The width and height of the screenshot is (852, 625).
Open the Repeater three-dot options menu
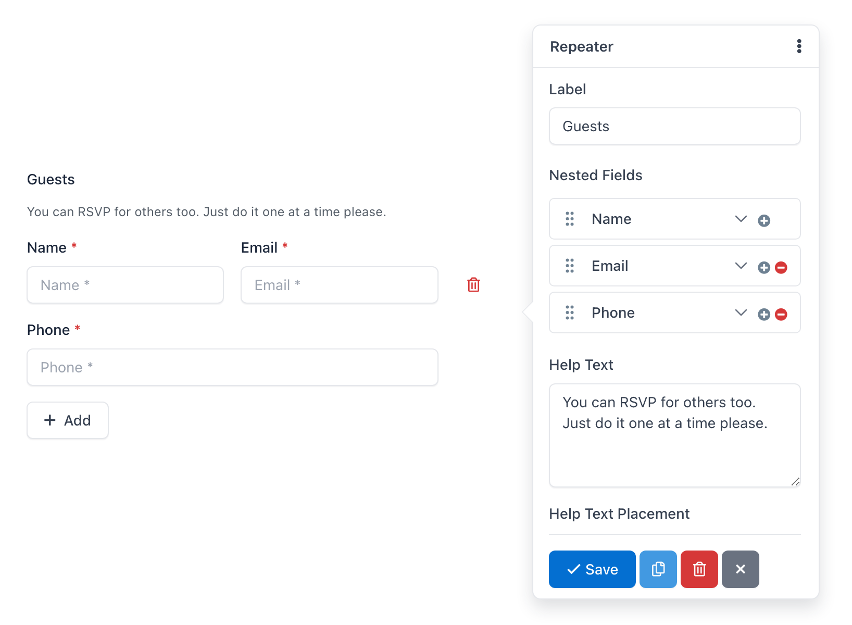point(799,46)
